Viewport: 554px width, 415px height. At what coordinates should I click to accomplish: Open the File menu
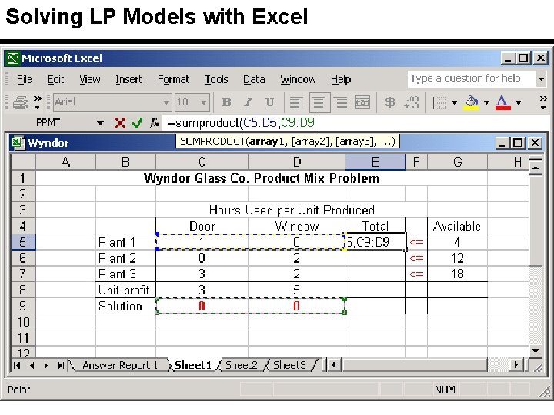coord(25,79)
